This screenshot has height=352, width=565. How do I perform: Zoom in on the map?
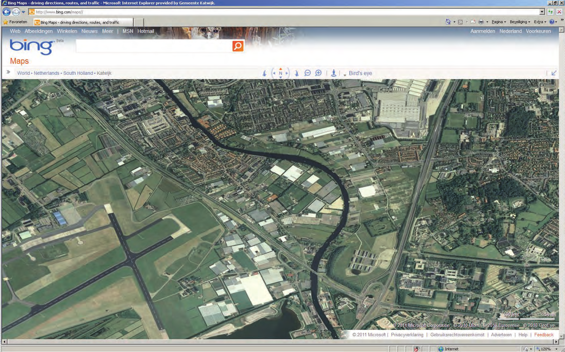pos(318,73)
